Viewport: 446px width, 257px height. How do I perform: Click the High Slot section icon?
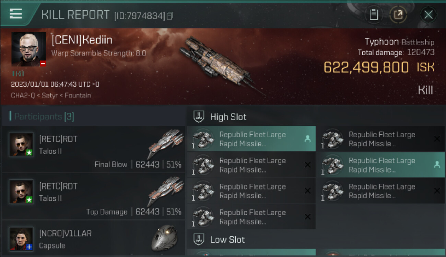(x=199, y=117)
